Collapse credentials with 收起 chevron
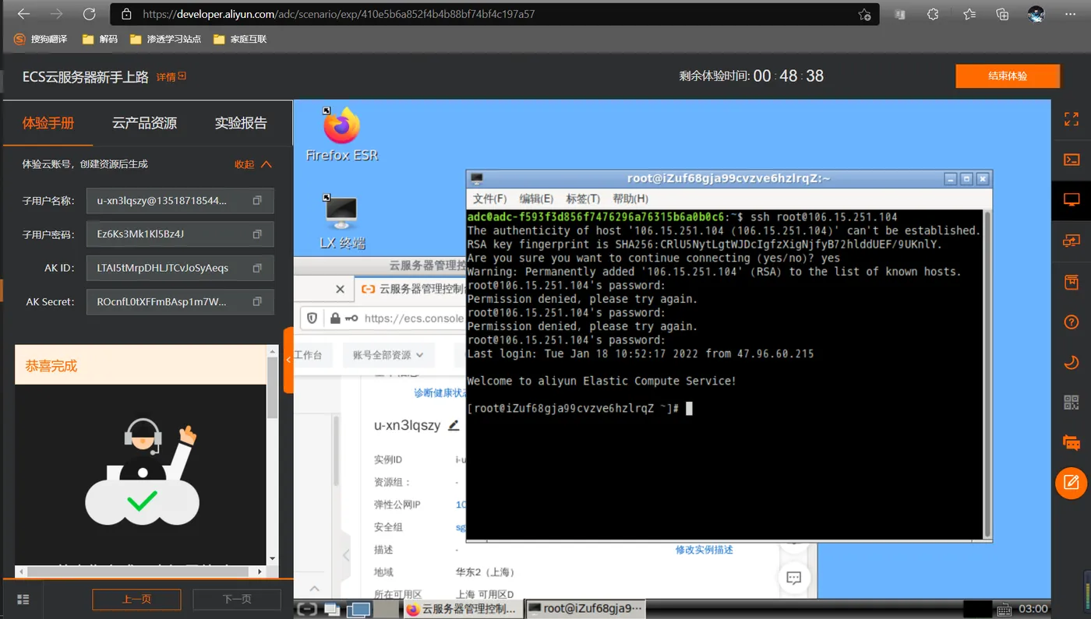This screenshot has width=1091, height=619. [253, 164]
